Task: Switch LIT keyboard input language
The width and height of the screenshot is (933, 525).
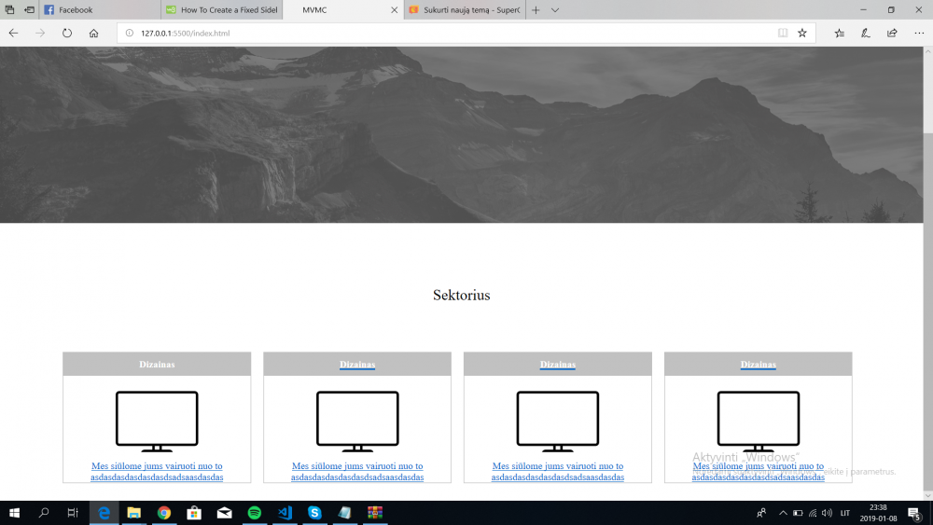Action: point(845,513)
